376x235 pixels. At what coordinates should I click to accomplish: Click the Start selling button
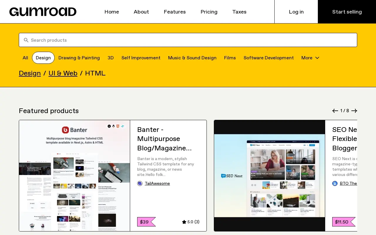347,12
